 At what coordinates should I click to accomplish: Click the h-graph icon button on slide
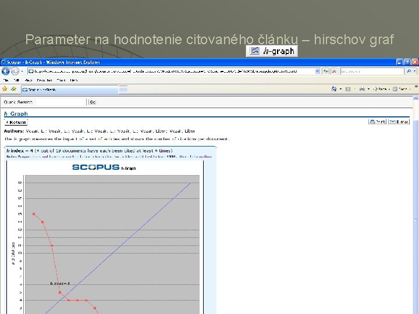[x=272, y=51]
